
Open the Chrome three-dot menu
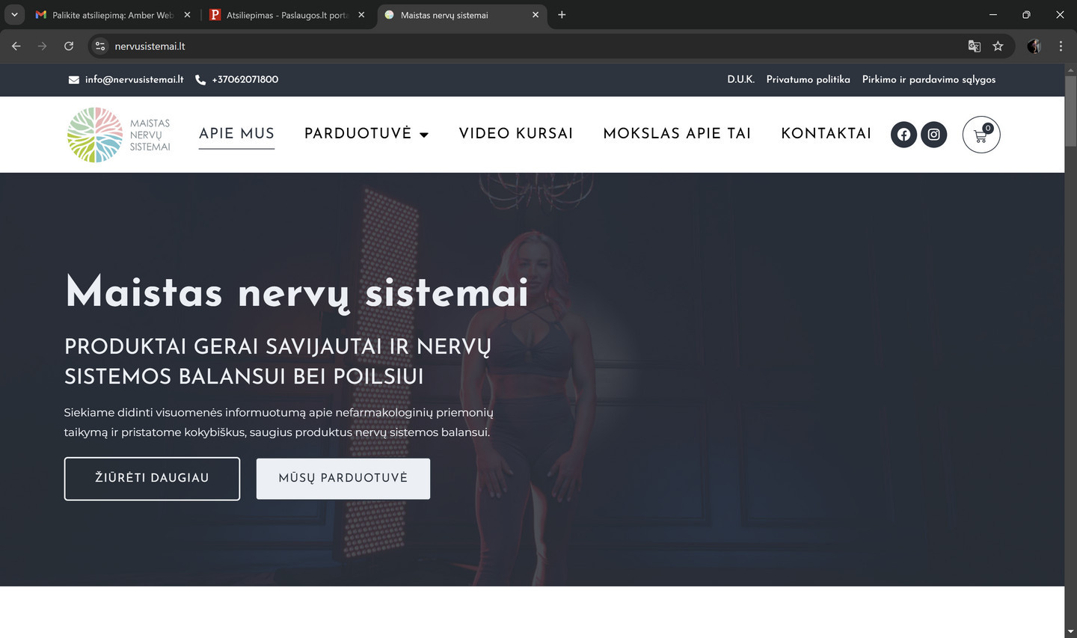1061,46
